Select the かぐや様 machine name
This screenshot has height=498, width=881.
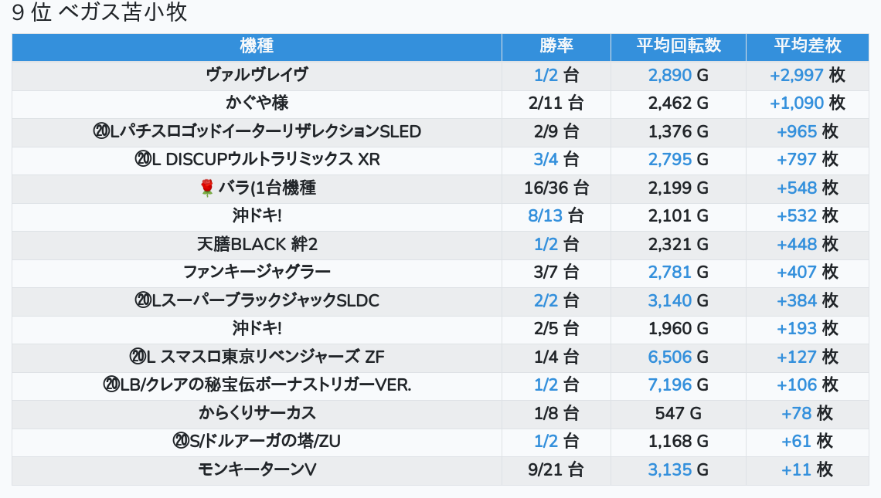(x=257, y=103)
